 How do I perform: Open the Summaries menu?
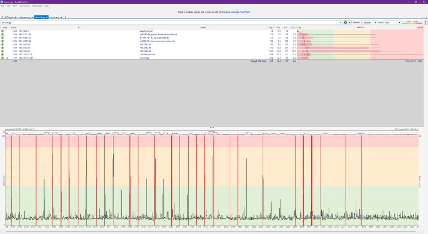tap(24, 6)
